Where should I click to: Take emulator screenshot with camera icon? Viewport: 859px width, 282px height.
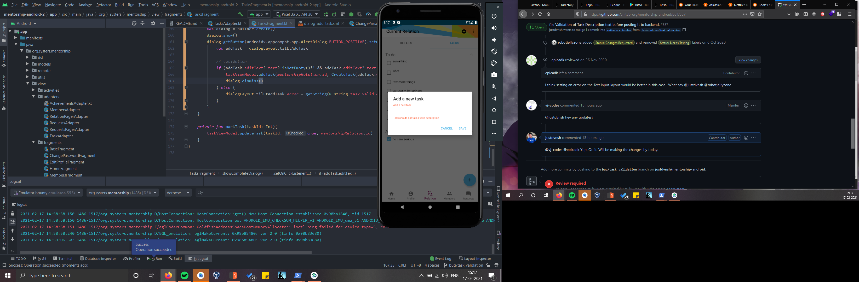tap(494, 75)
